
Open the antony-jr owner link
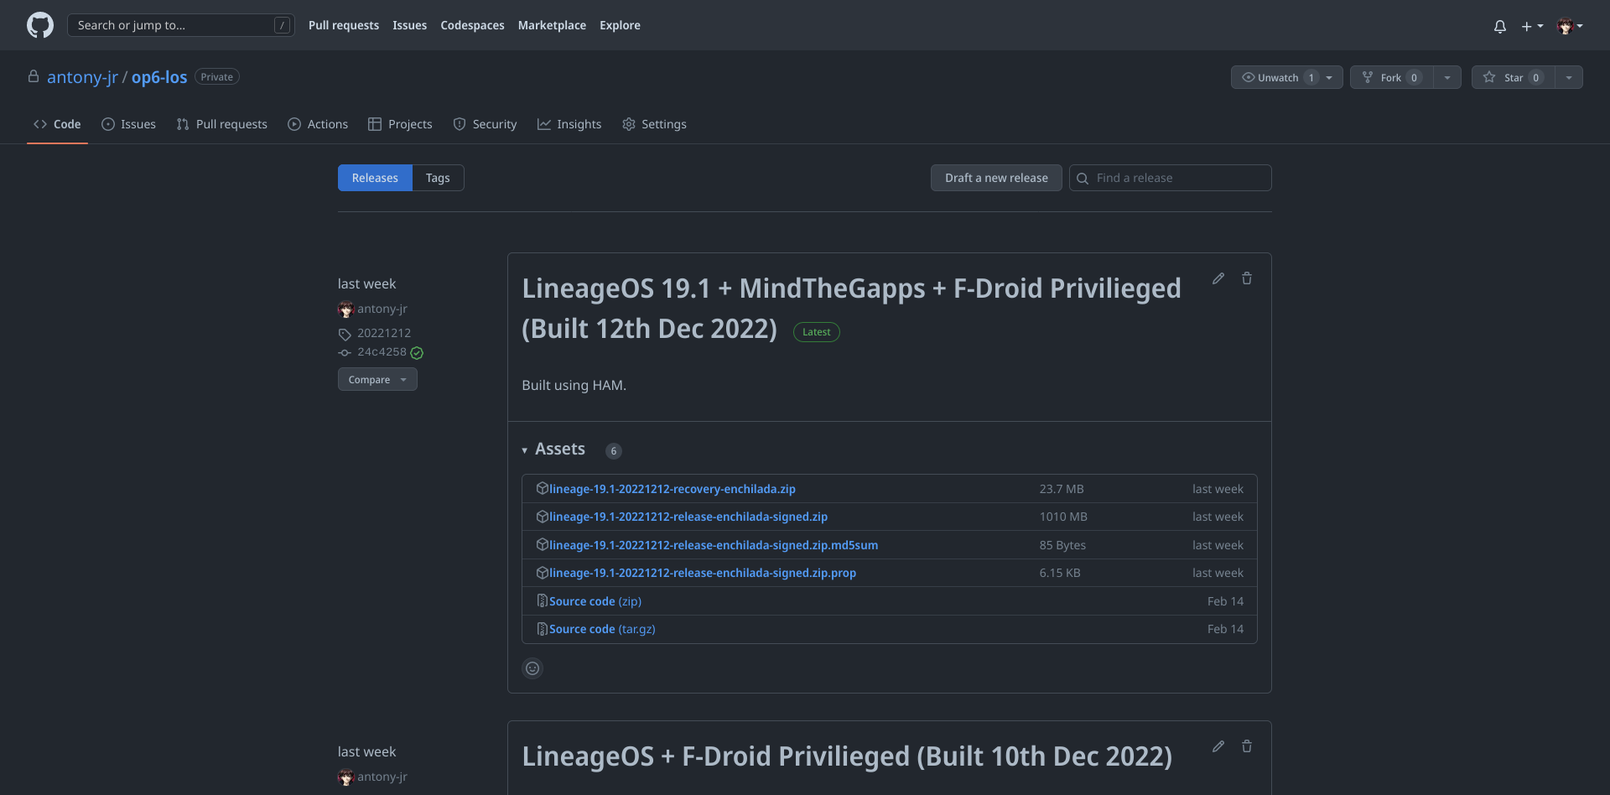click(x=82, y=77)
